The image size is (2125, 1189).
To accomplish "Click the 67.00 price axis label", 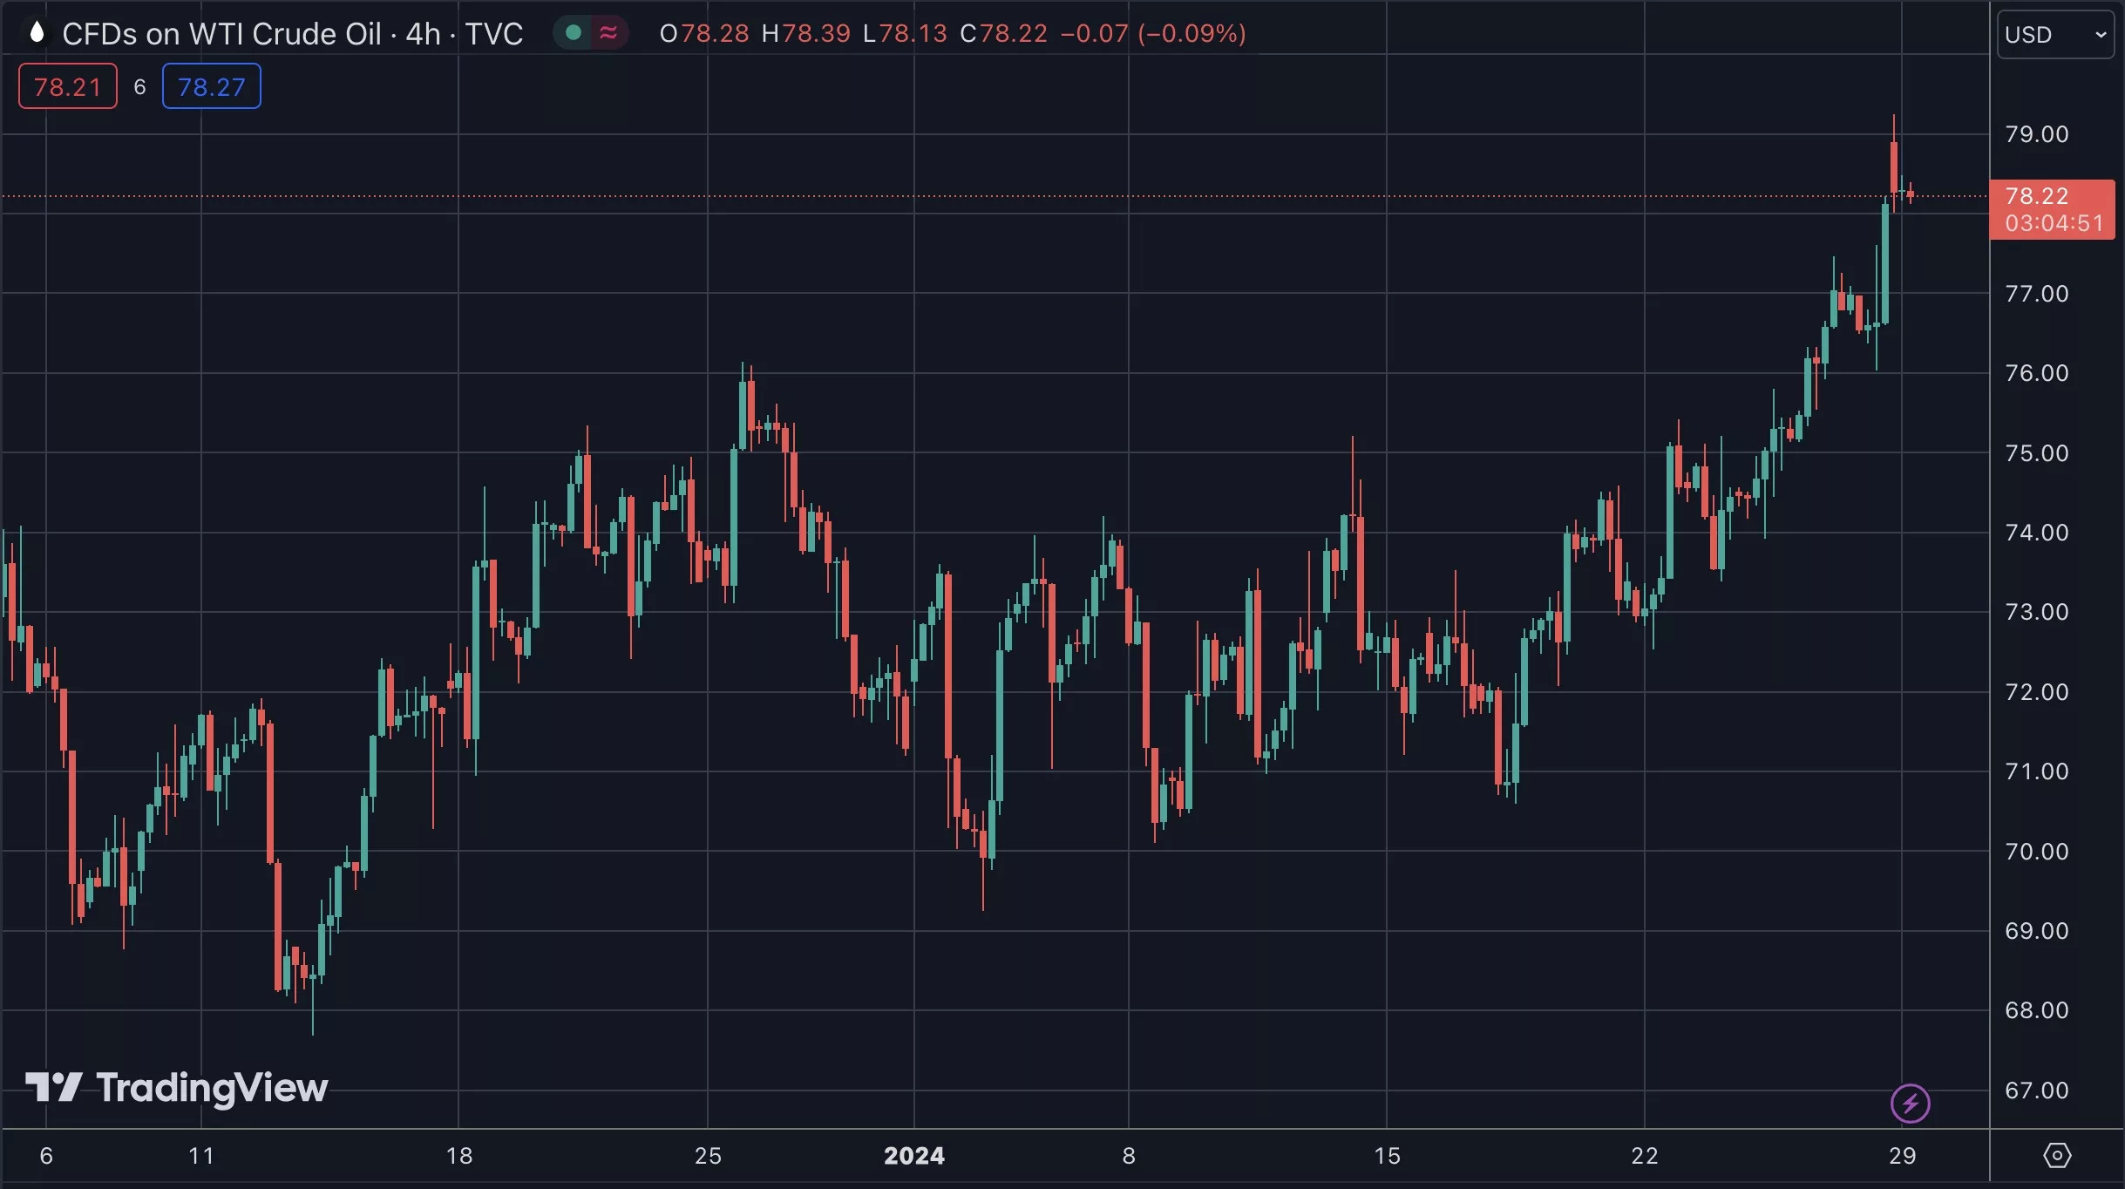I will [x=2037, y=1090].
